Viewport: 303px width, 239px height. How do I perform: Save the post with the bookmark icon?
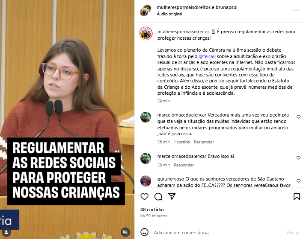(297, 196)
